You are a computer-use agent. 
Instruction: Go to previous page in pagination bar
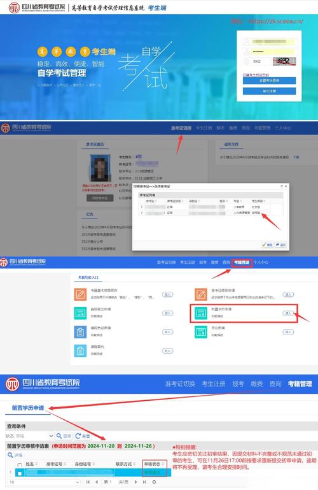(x=97, y=482)
